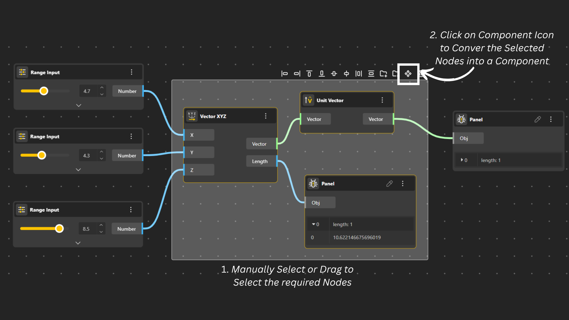The width and height of the screenshot is (569, 320).
Task: Click the edit pencil on the right Panel
Action: click(x=538, y=119)
